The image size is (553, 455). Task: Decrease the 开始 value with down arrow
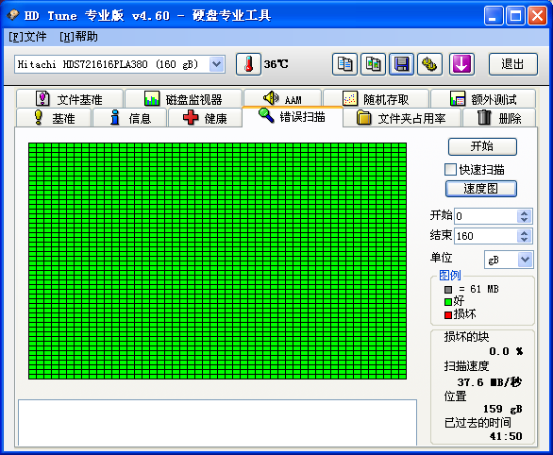525,219
